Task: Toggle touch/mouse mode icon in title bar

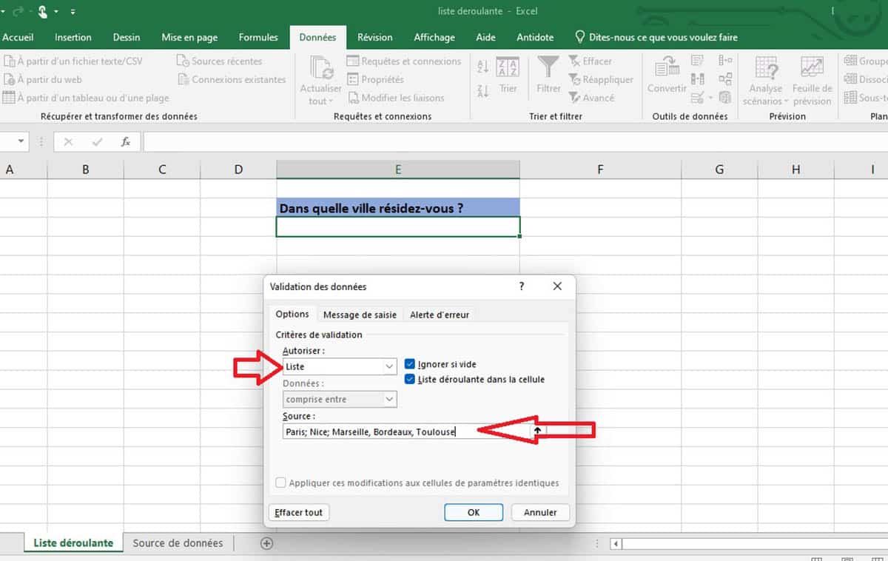Action: [43, 12]
